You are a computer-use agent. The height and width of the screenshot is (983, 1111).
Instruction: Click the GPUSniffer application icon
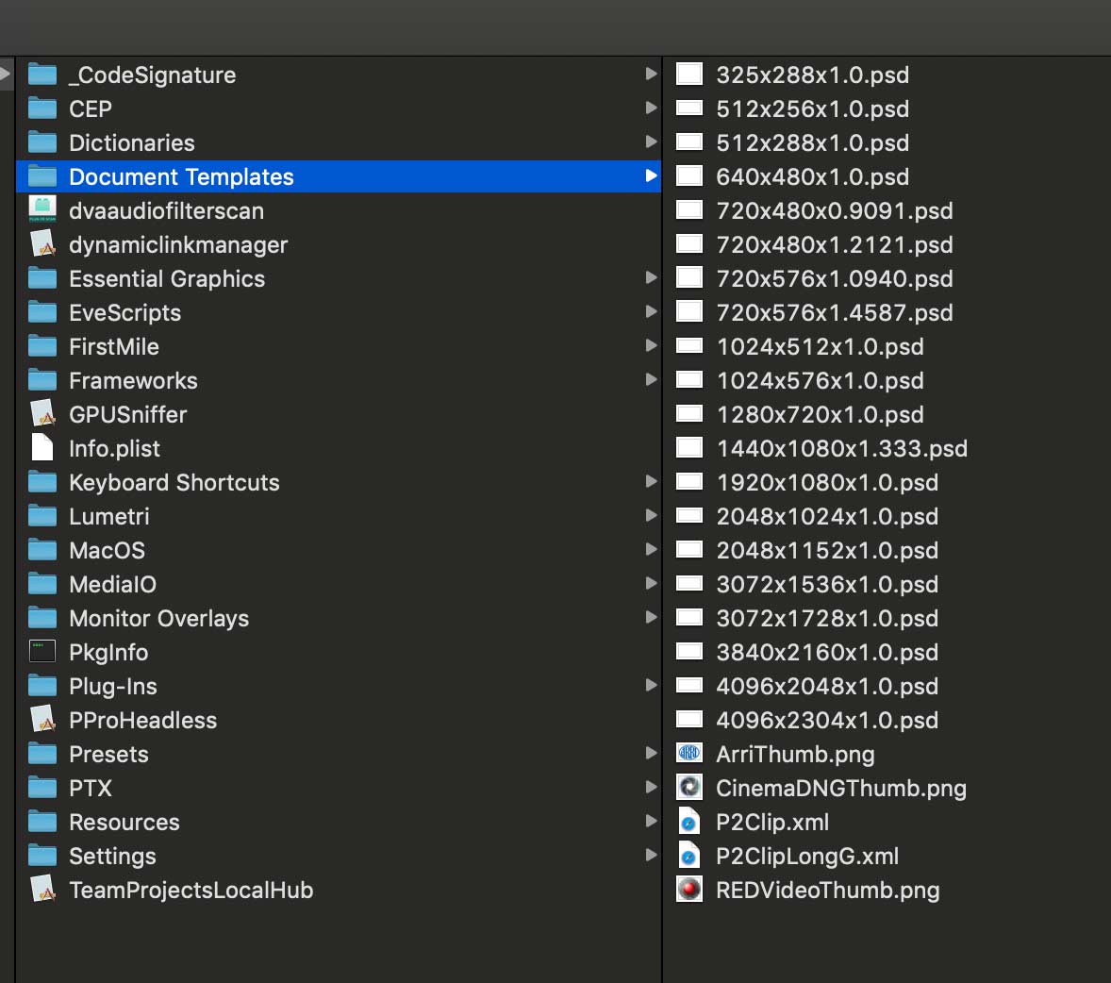[42, 414]
